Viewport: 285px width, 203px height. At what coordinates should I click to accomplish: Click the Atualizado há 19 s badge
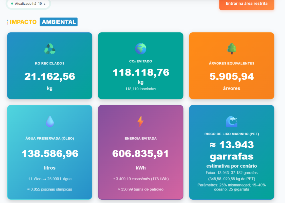coord(28,4)
